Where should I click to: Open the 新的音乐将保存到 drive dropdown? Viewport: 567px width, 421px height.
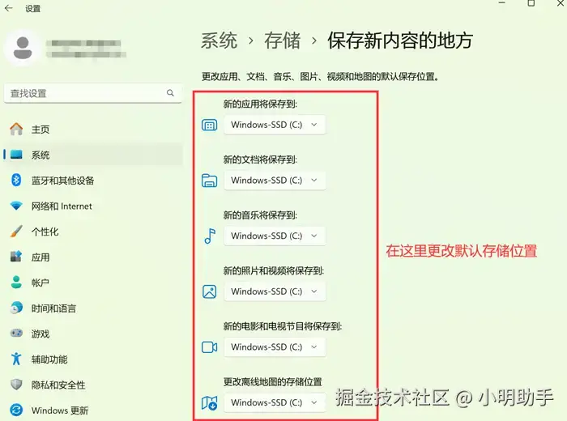(275, 236)
